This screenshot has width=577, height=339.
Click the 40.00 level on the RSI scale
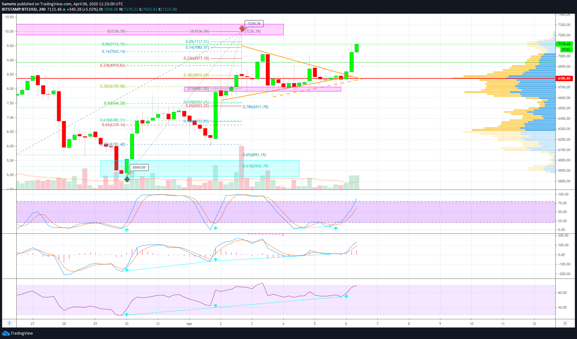click(562, 307)
